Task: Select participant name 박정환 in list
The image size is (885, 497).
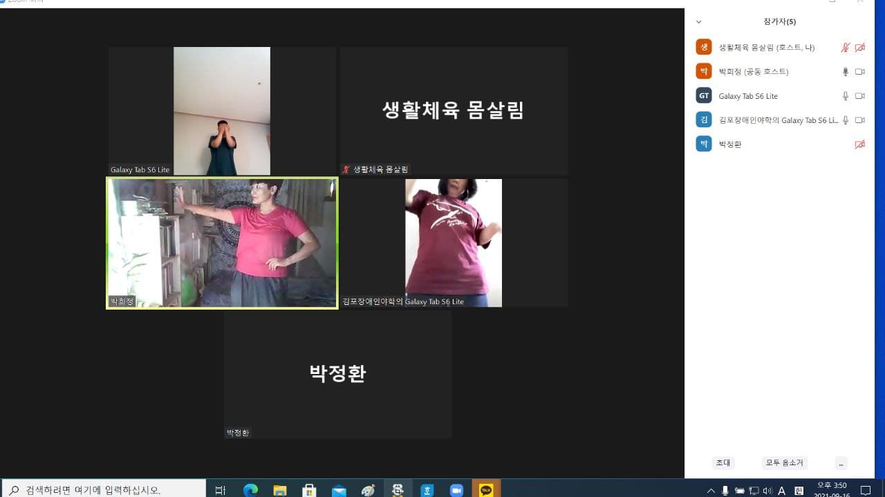Action: pos(730,144)
